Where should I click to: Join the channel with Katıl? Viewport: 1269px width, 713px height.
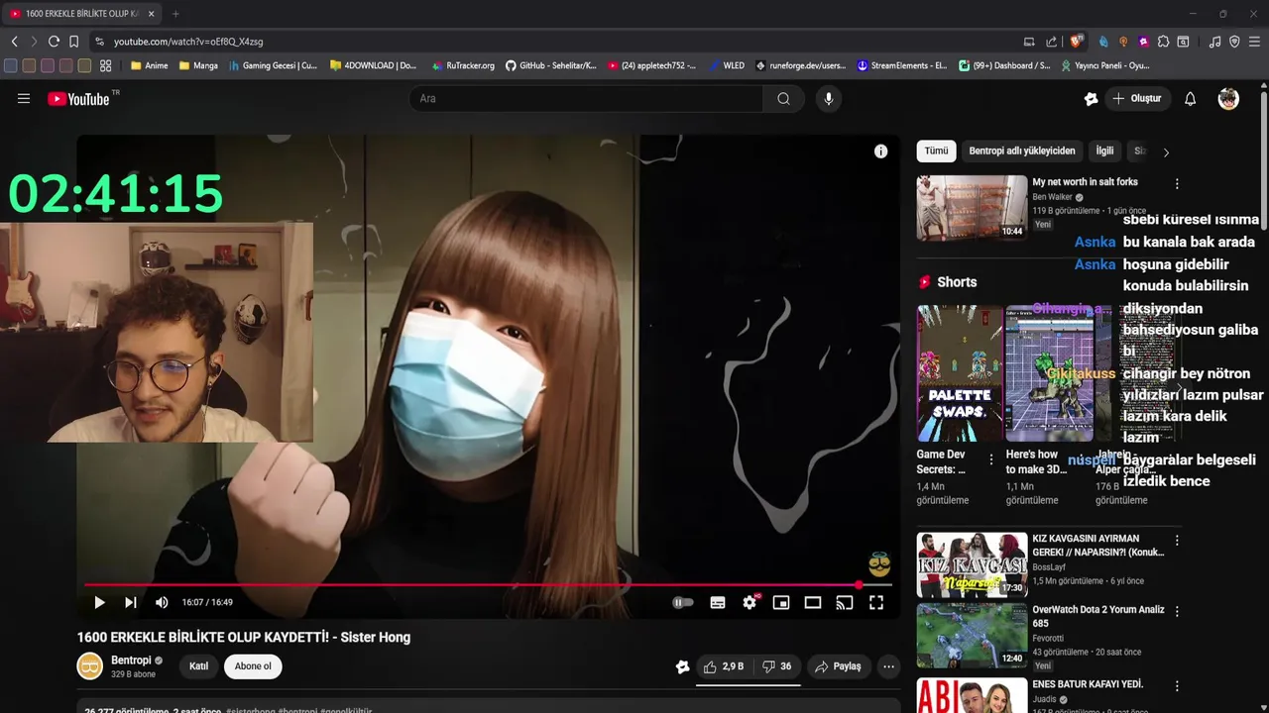pos(199,666)
